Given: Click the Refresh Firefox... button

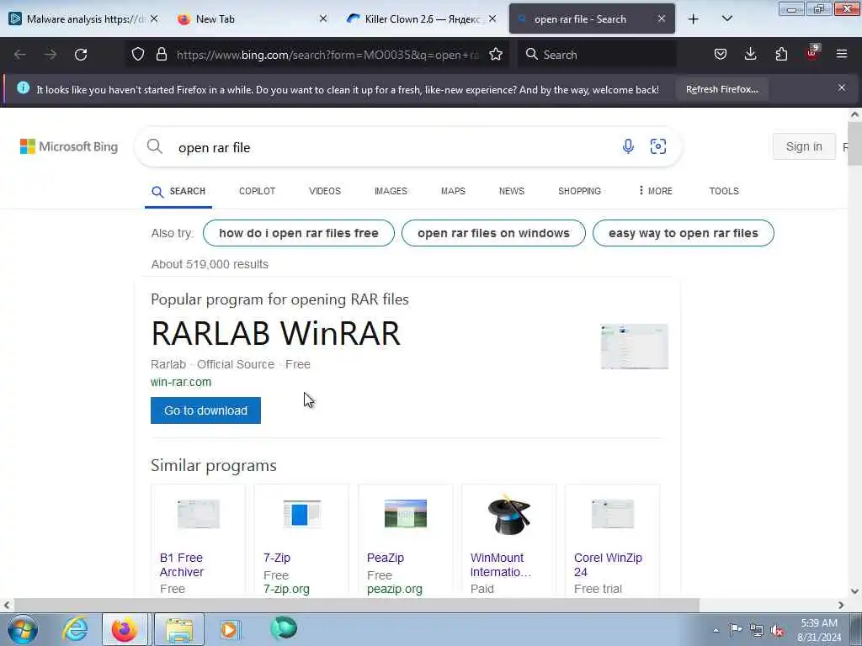Looking at the screenshot, I should click(x=721, y=89).
